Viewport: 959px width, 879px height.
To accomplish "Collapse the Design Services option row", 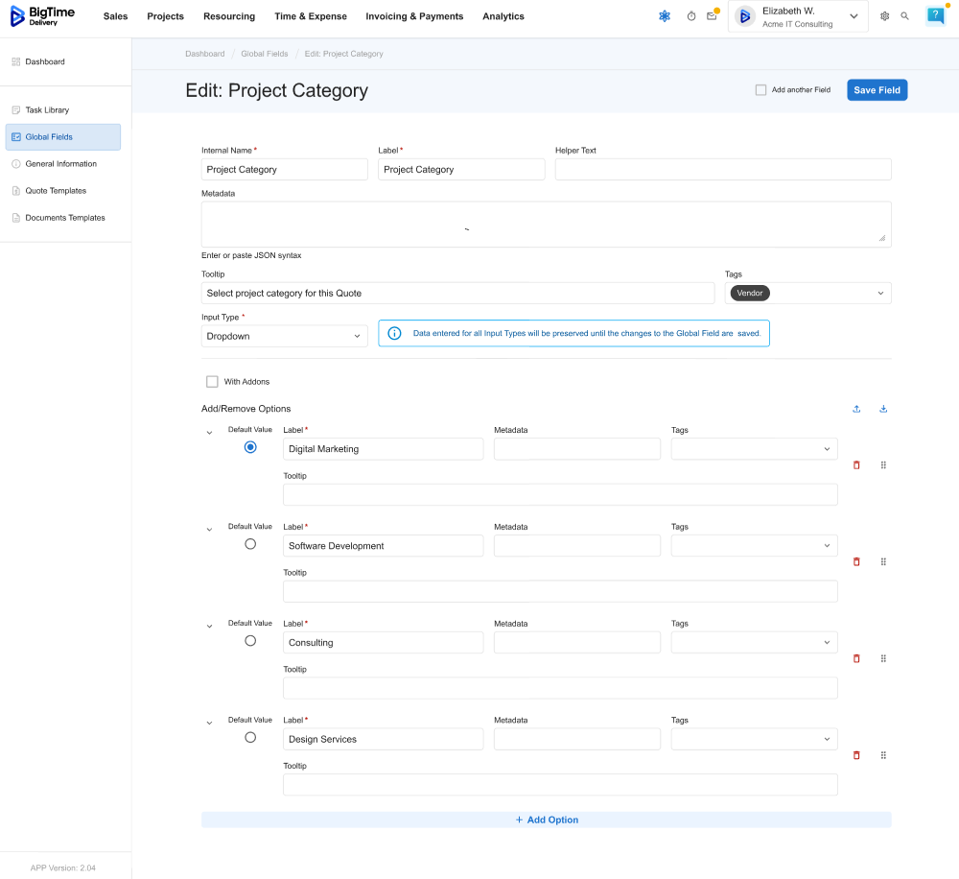I will click(x=209, y=723).
